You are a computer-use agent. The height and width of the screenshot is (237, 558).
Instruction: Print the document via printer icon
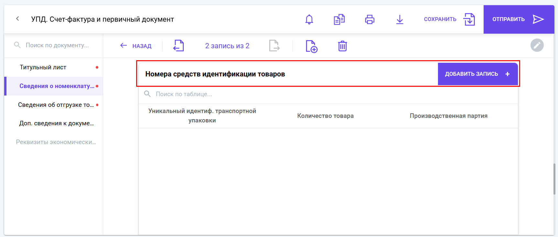tap(370, 19)
